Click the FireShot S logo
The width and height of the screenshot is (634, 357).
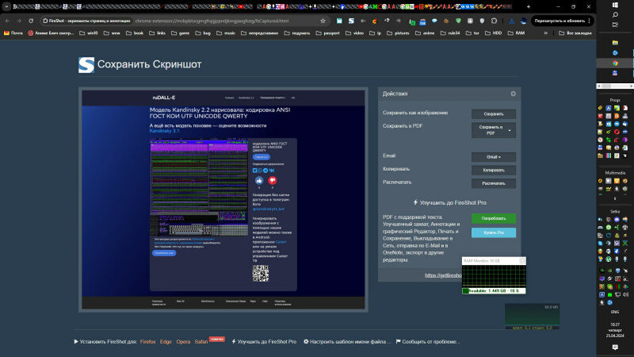[x=86, y=65]
